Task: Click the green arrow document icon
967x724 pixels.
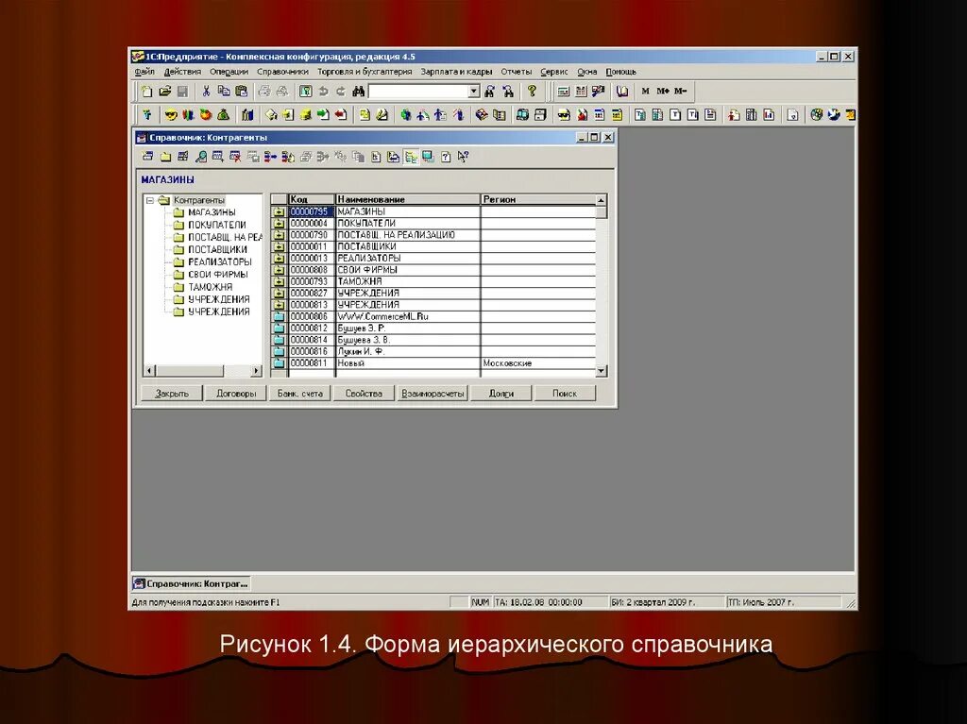Action: [323, 115]
